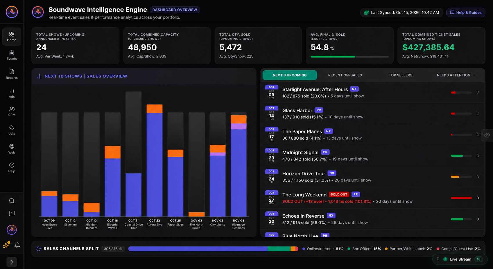Click the Sales Channels Split refresh icon
This screenshot has width=493, height=269.
tap(38, 249)
